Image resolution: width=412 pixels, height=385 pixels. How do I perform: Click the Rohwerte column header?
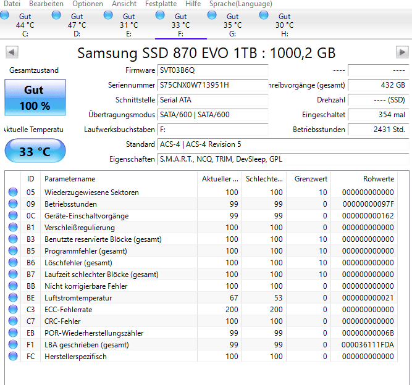pos(364,179)
